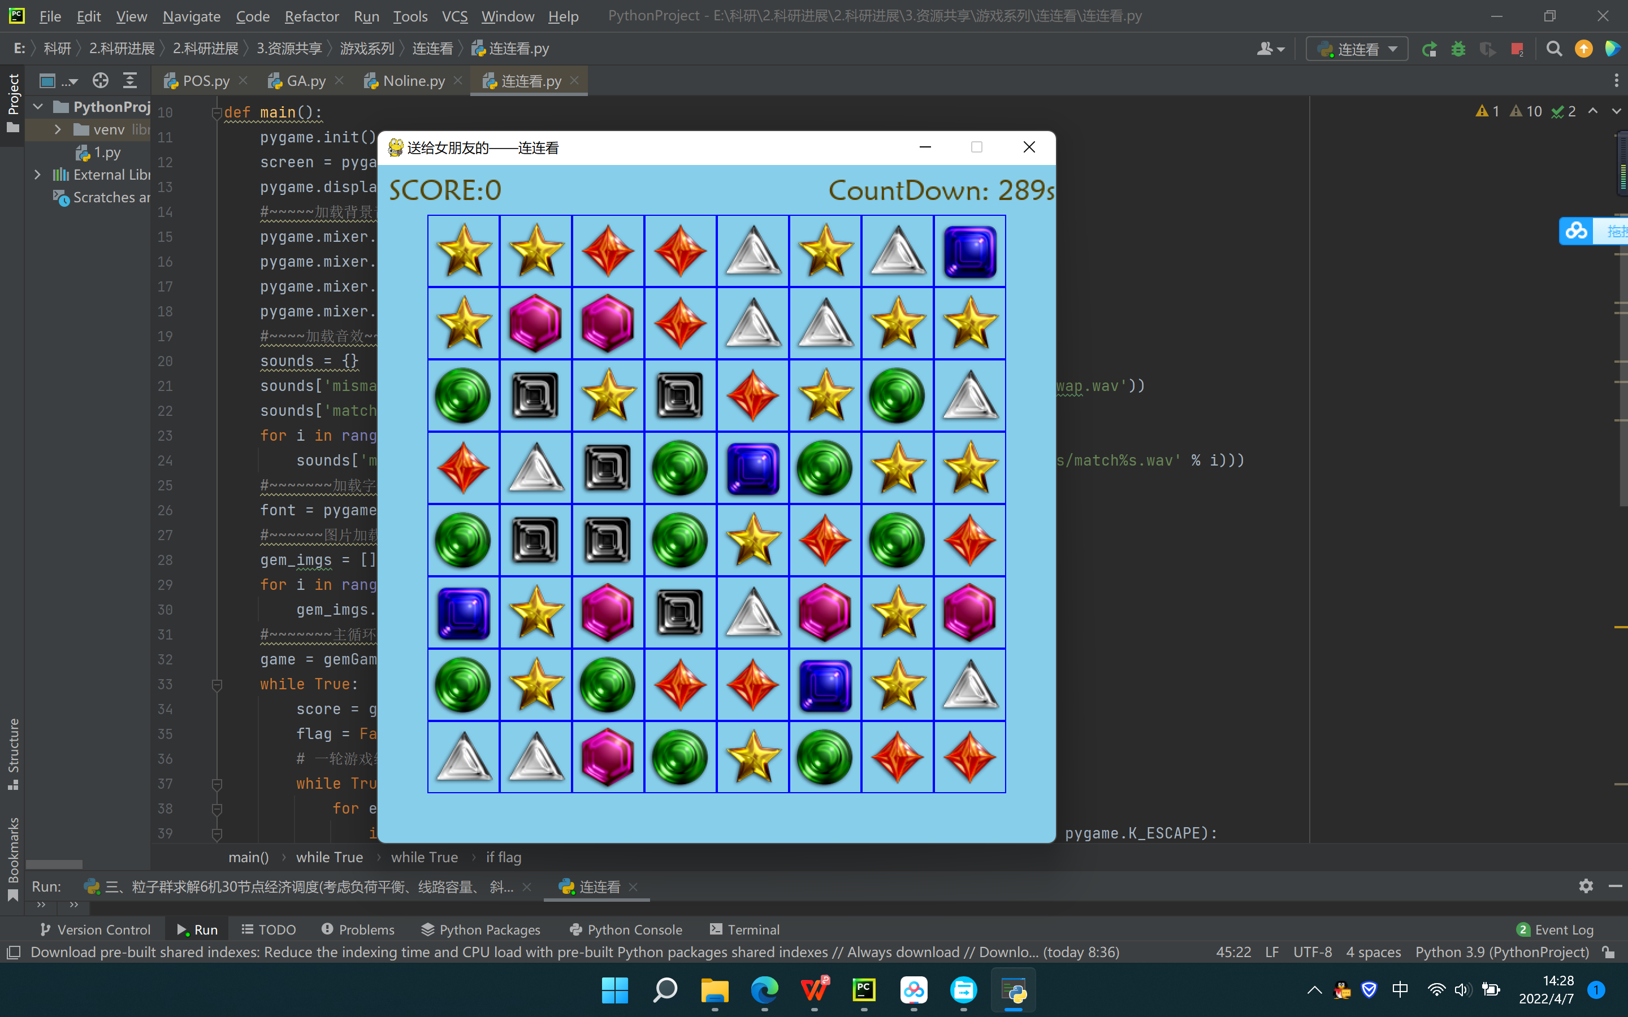This screenshot has width=1628, height=1017.
Task: Toggle the Project tool window sidebar button
Action: [x=13, y=102]
